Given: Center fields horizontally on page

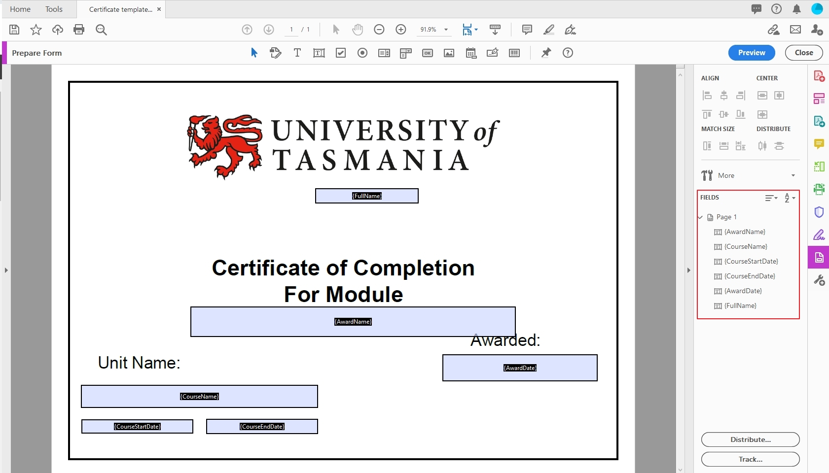Looking at the screenshot, I should tap(779, 95).
